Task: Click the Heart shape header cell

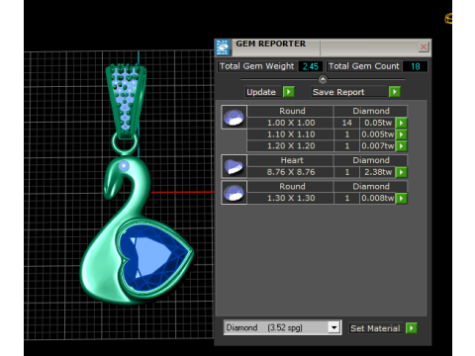Action: click(291, 160)
